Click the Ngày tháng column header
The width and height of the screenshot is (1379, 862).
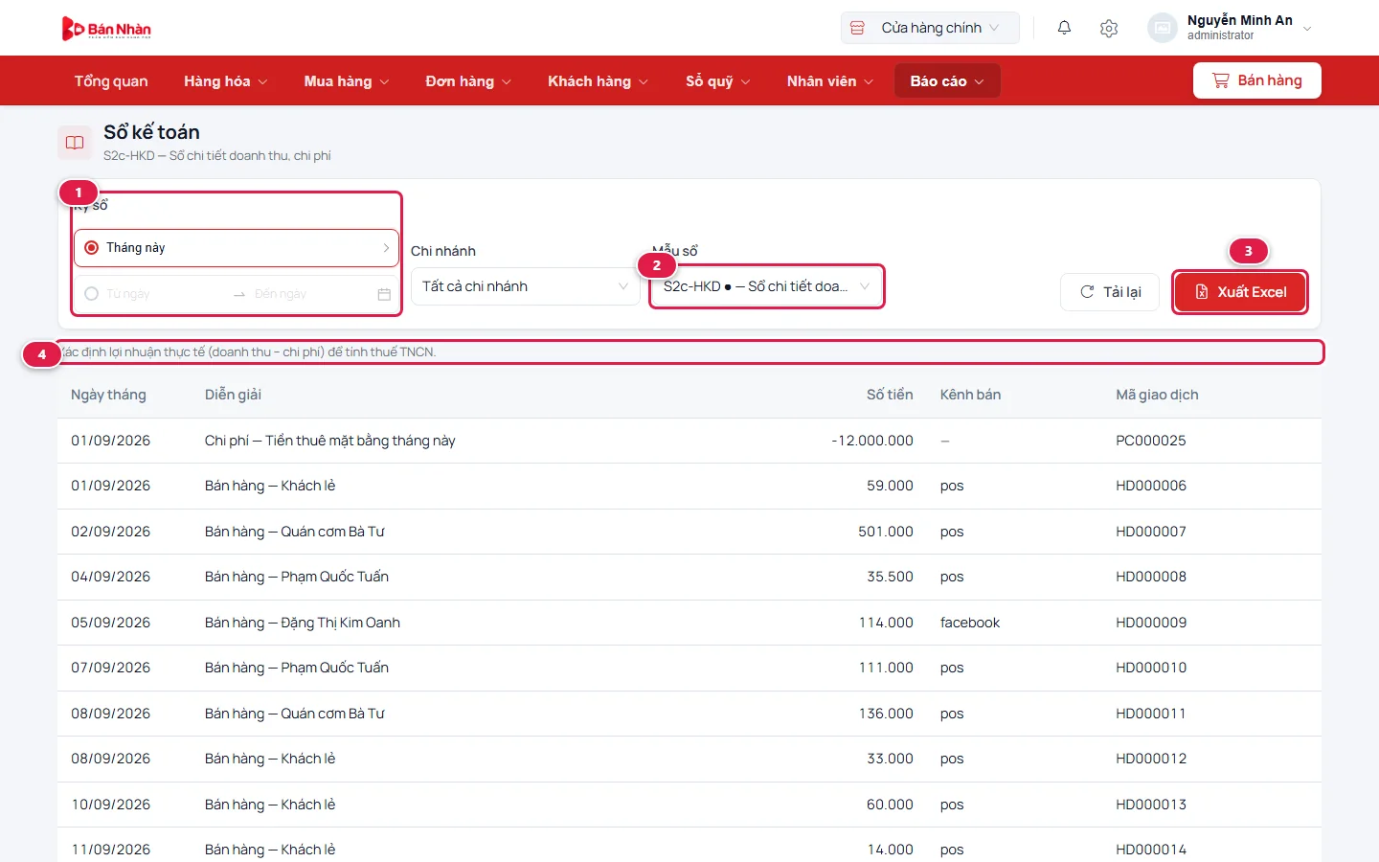pyautogui.click(x=108, y=395)
